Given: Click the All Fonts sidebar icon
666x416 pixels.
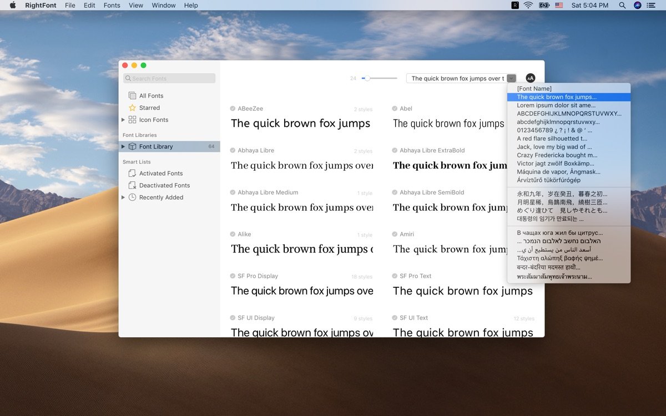Looking at the screenshot, I should (132, 95).
